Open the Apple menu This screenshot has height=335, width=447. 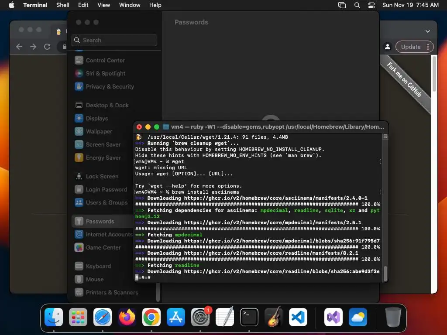click(11, 5)
